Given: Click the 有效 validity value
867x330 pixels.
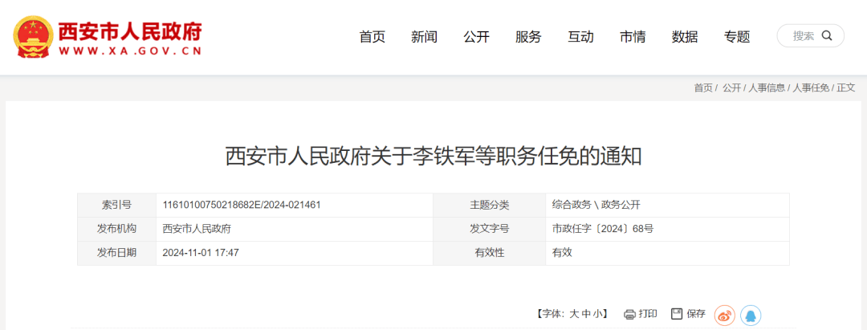Looking at the screenshot, I should (x=562, y=253).
